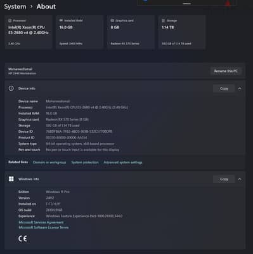The height and width of the screenshot is (254, 253).
Task: Click Speed: 2400 MHz in the RAM card
Action: tap(71, 44)
